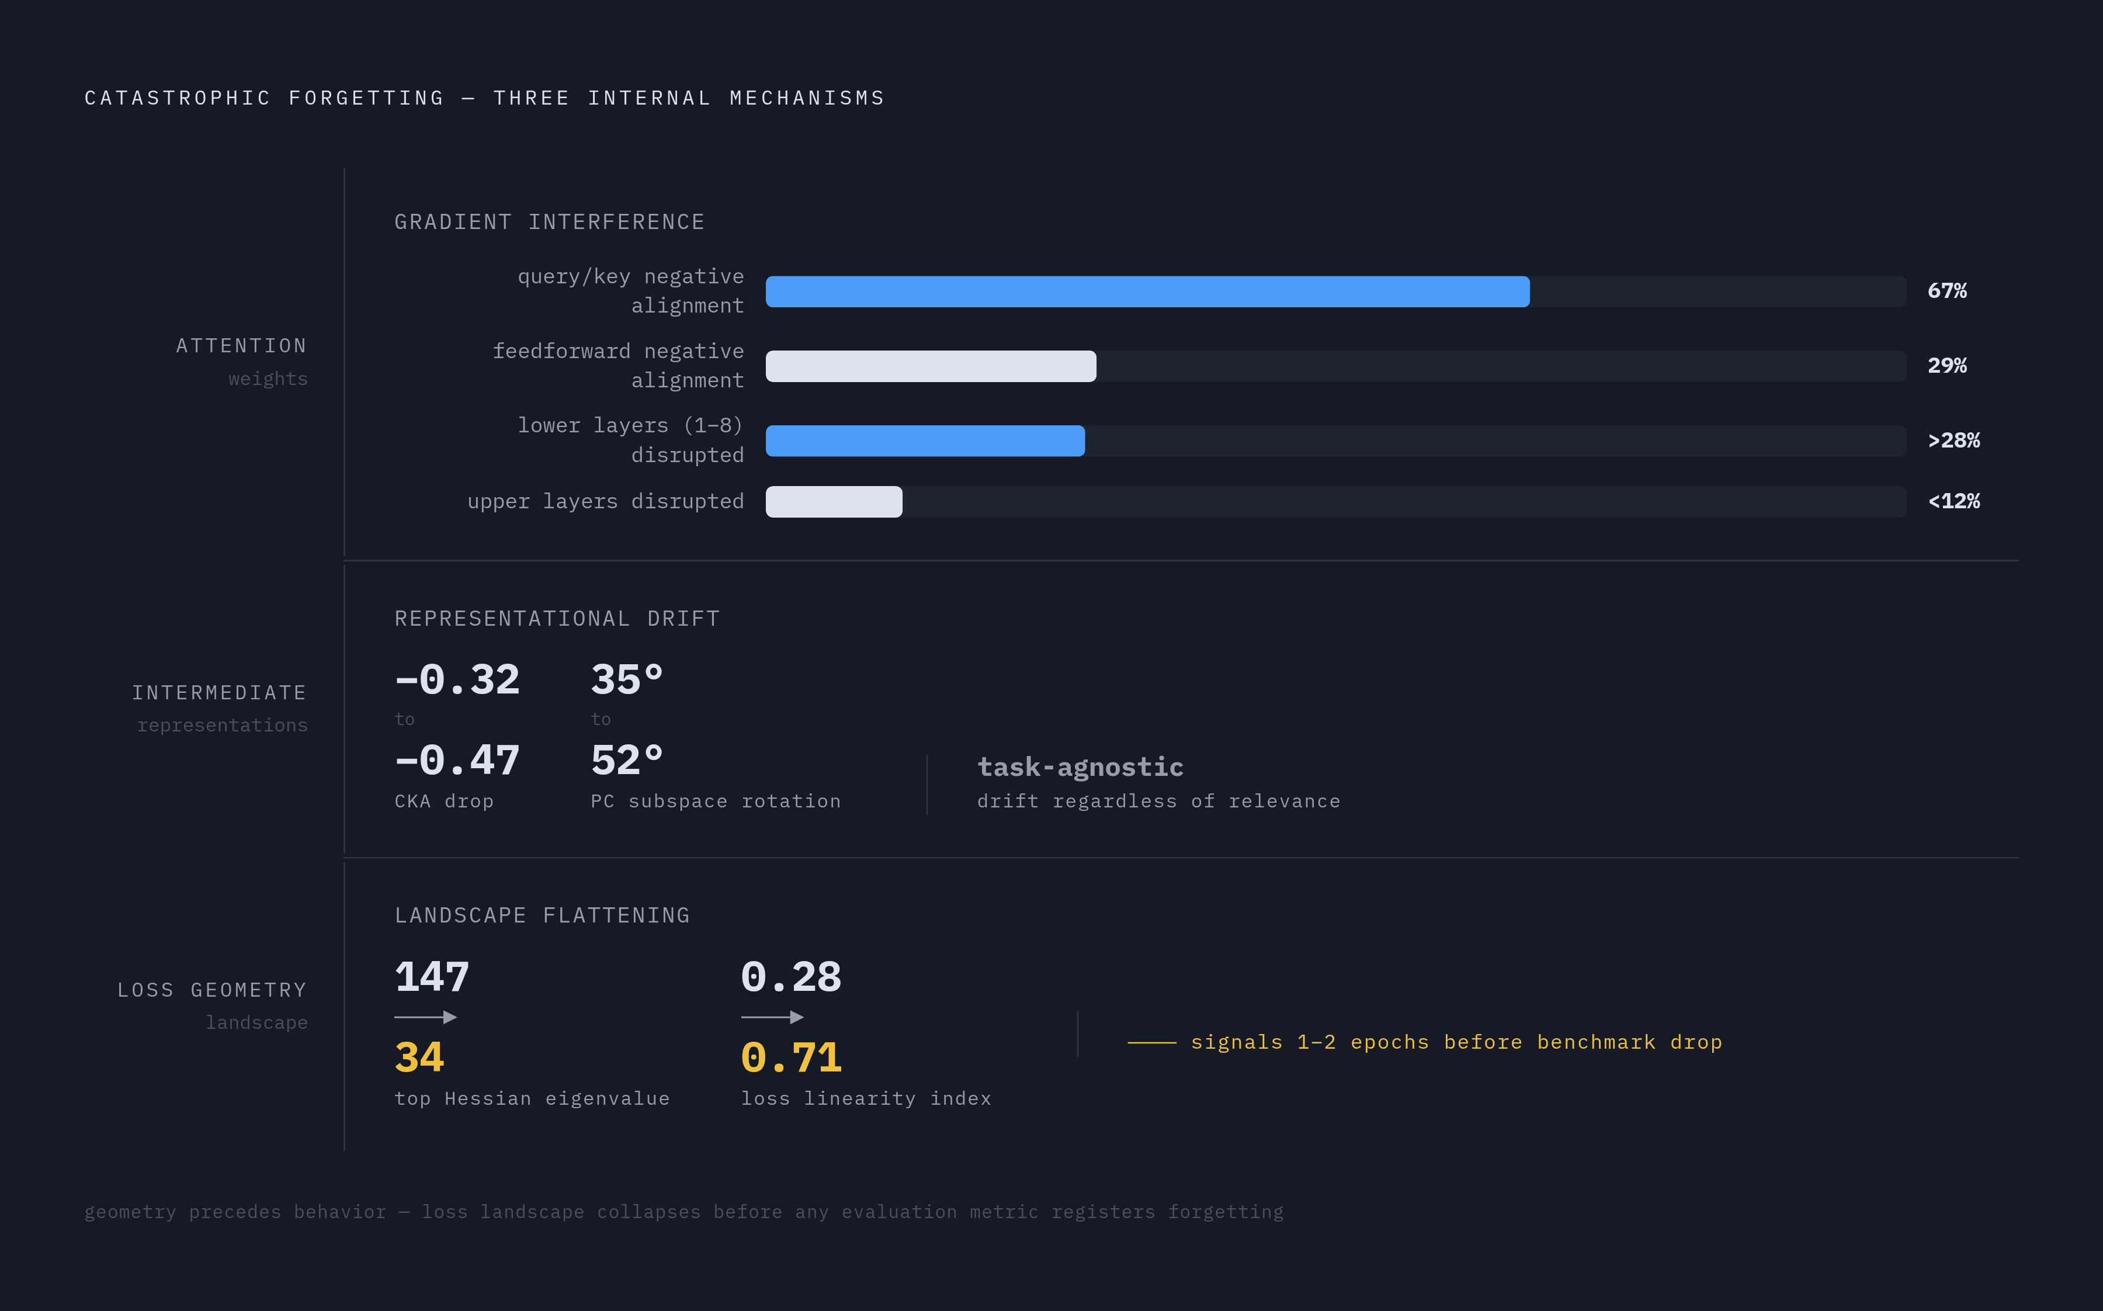
Task: Click 'signals 1–2 epochs before benchmark drop'
Action: [1456, 1042]
